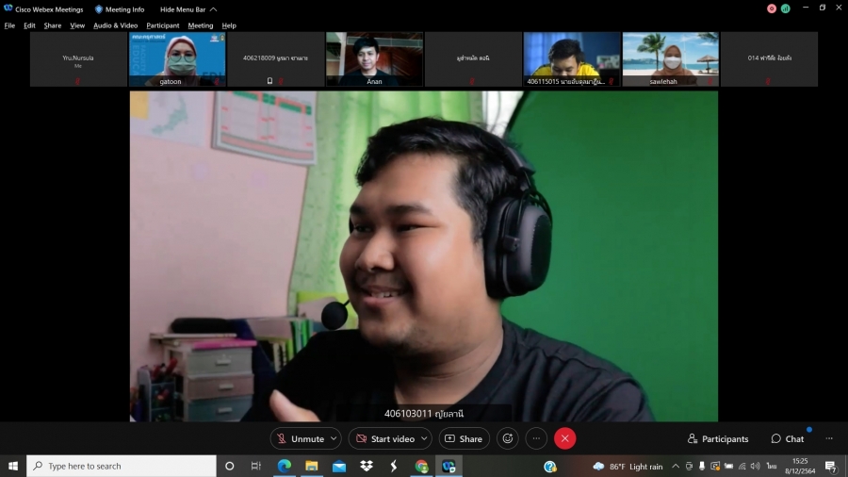Open the Chat panel
Image resolution: width=848 pixels, height=477 pixels.
(x=788, y=438)
